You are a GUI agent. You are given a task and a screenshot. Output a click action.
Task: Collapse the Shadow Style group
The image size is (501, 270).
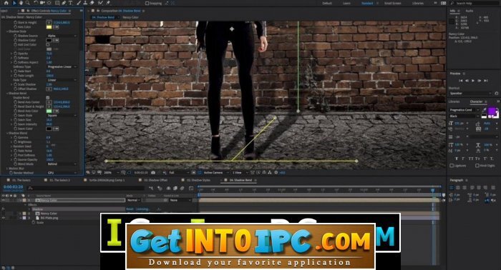pyautogui.click(x=7, y=31)
